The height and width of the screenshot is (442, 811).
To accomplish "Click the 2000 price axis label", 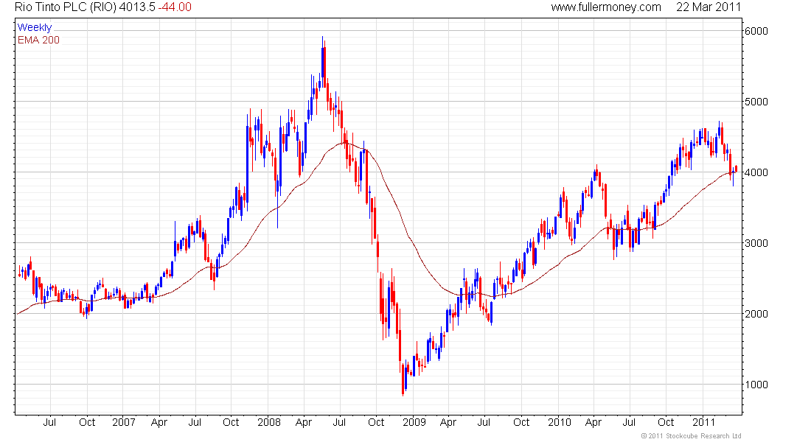I will (756, 314).
